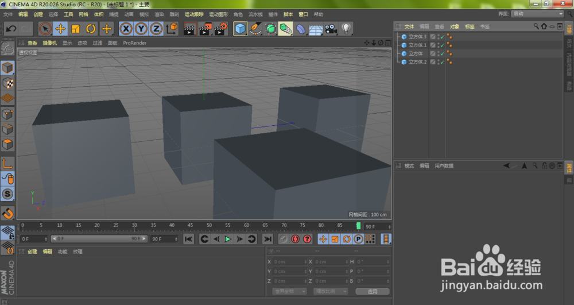Open the spline Pen tool
The height and width of the screenshot is (305, 574).
[x=255, y=29]
